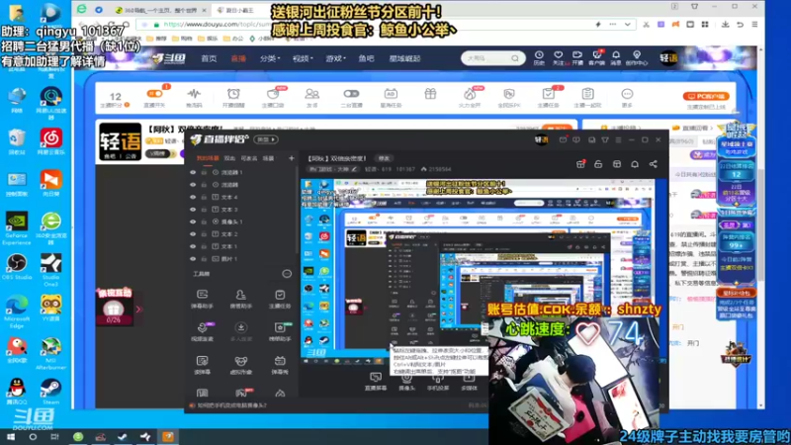
Task: Lock the 文本 4 source layer
Action: click(x=204, y=197)
